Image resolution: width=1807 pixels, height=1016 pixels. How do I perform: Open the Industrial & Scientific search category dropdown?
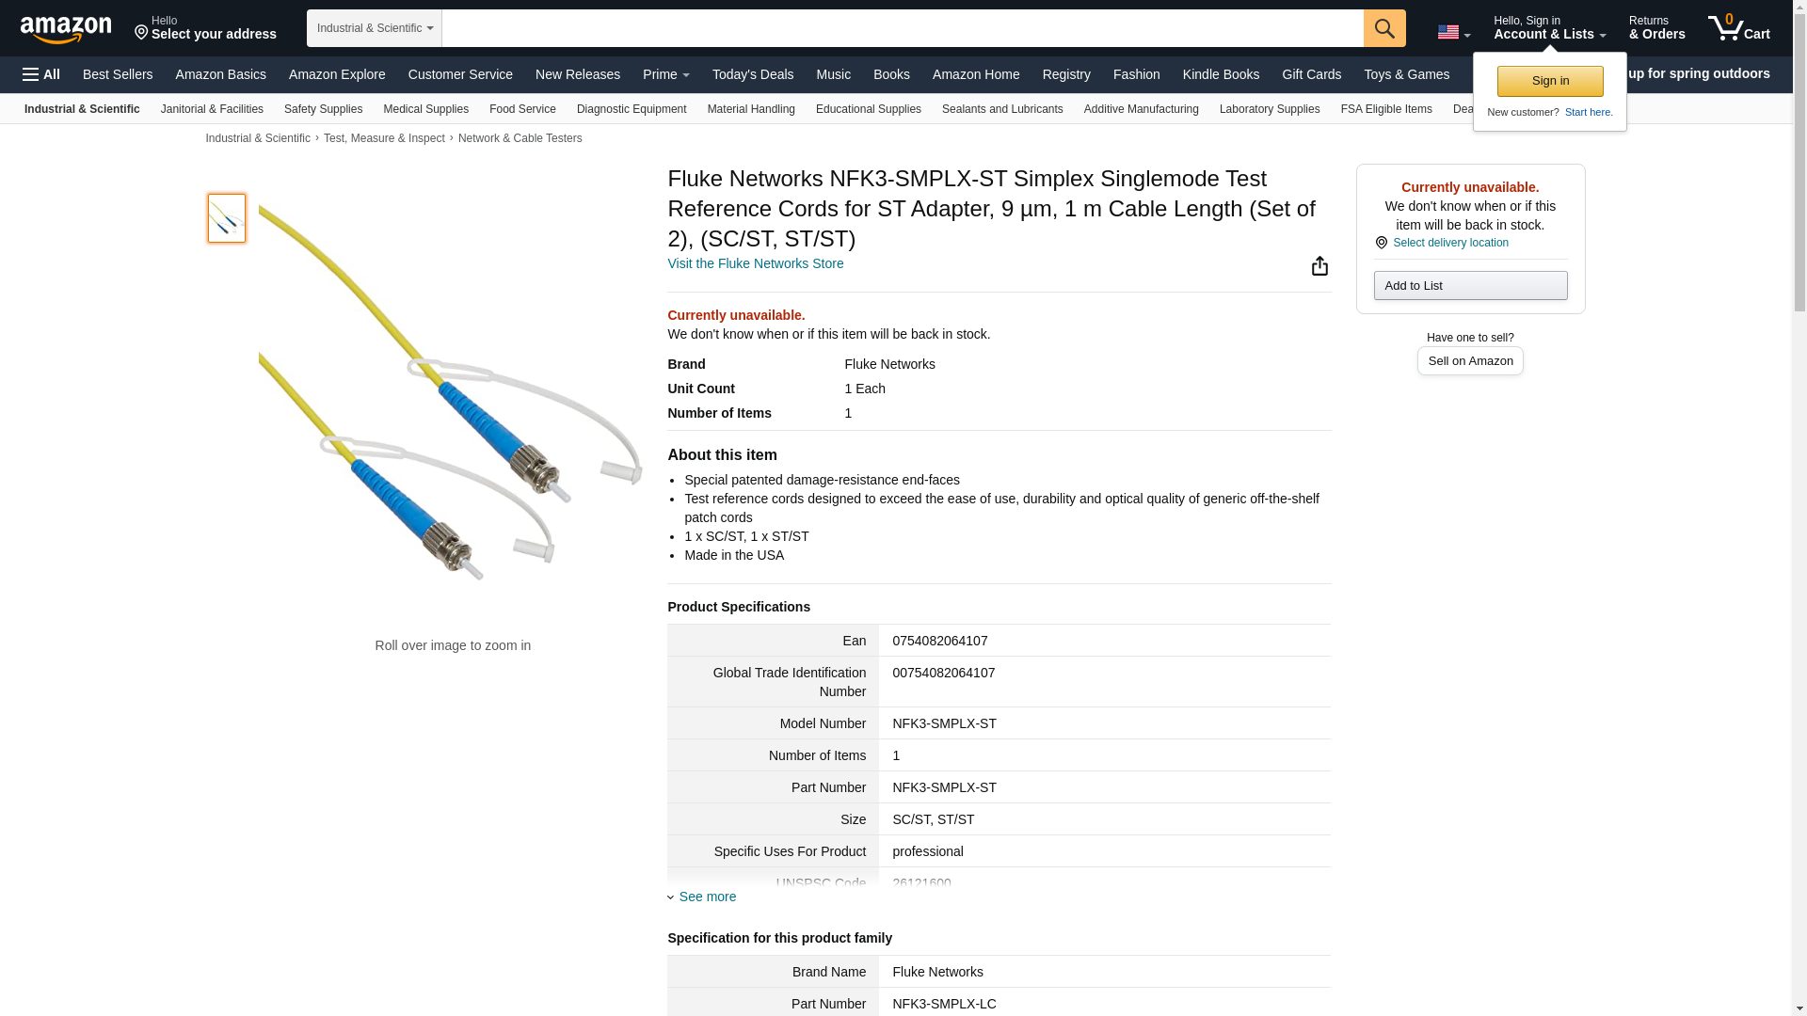[x=374, y=28]
